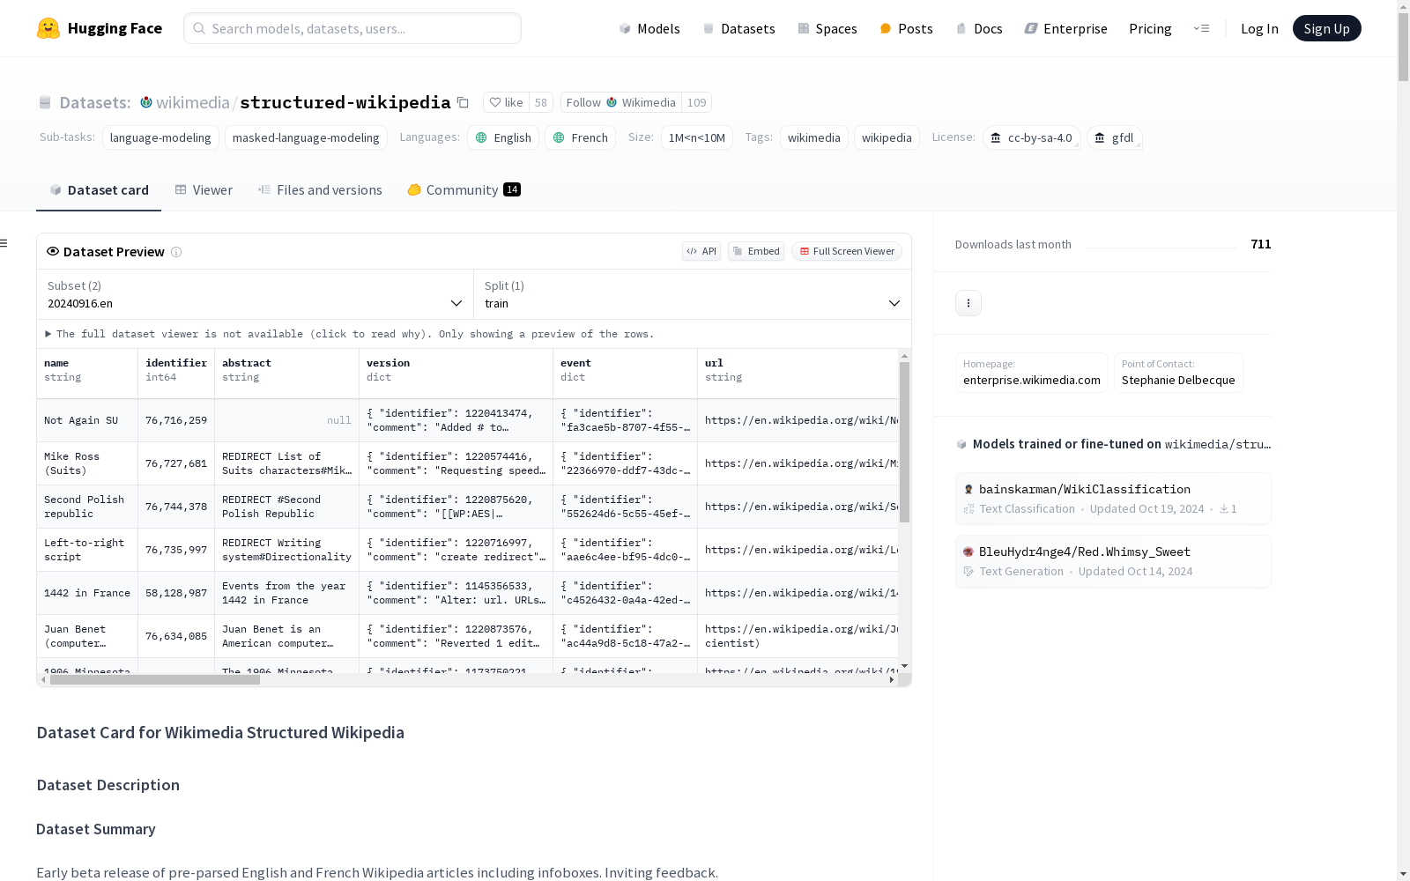Open Posts in top navigation
This screenshot has height=881, width=1410.
tap(906, 28)
